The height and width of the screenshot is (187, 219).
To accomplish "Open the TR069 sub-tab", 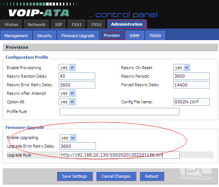I will [155, 36].
